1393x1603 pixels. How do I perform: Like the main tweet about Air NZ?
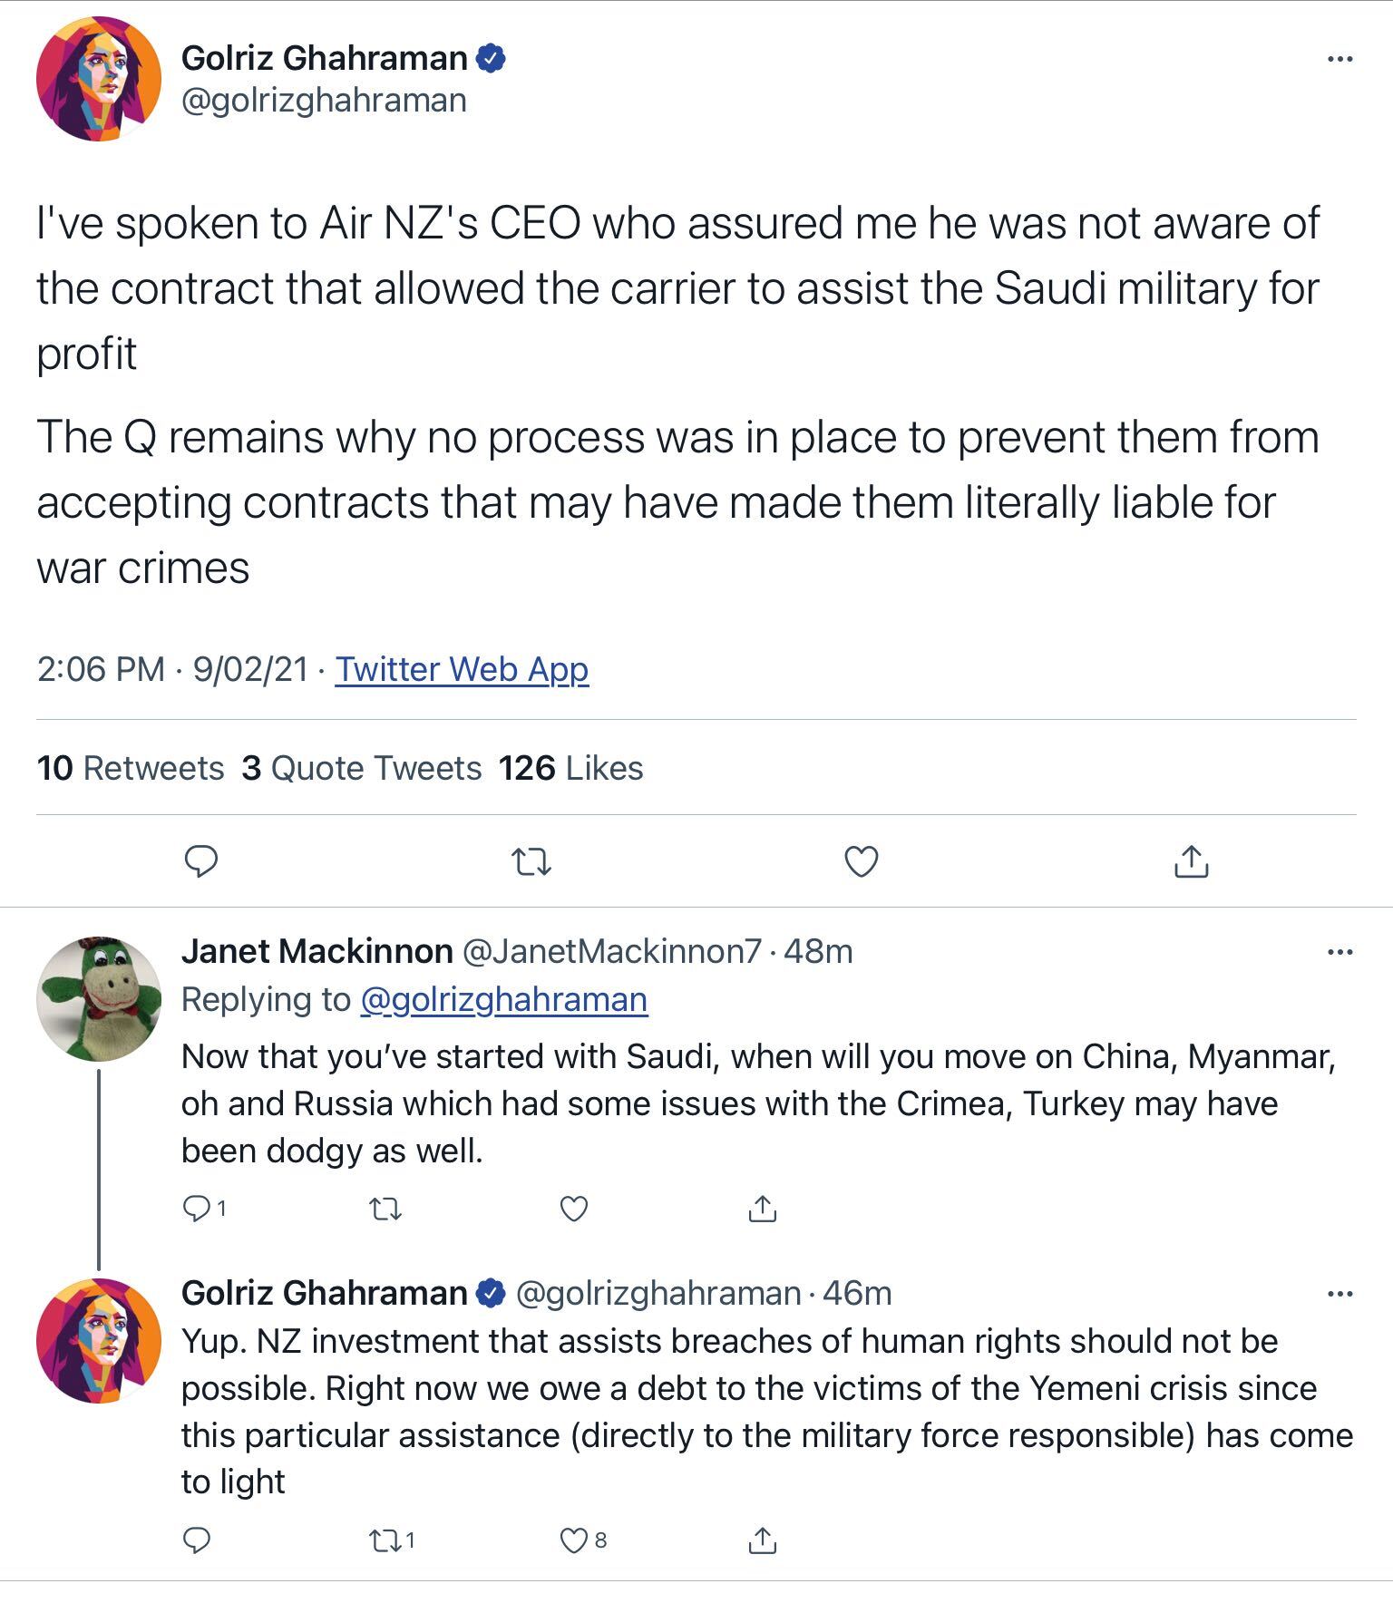tap(861, 860)
